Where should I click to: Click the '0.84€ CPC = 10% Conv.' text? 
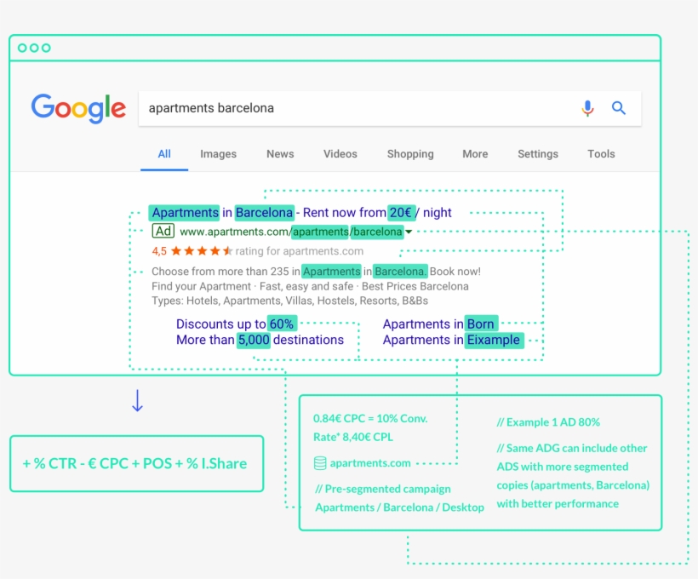click(x=370, y=419)
